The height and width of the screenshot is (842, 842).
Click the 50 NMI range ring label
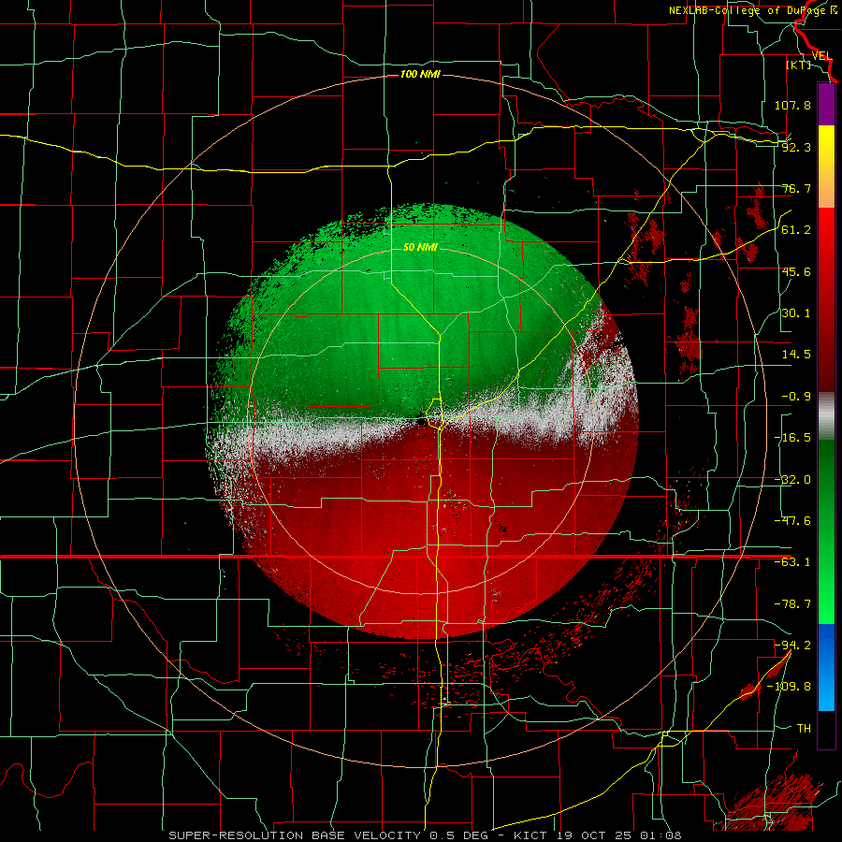420,248
